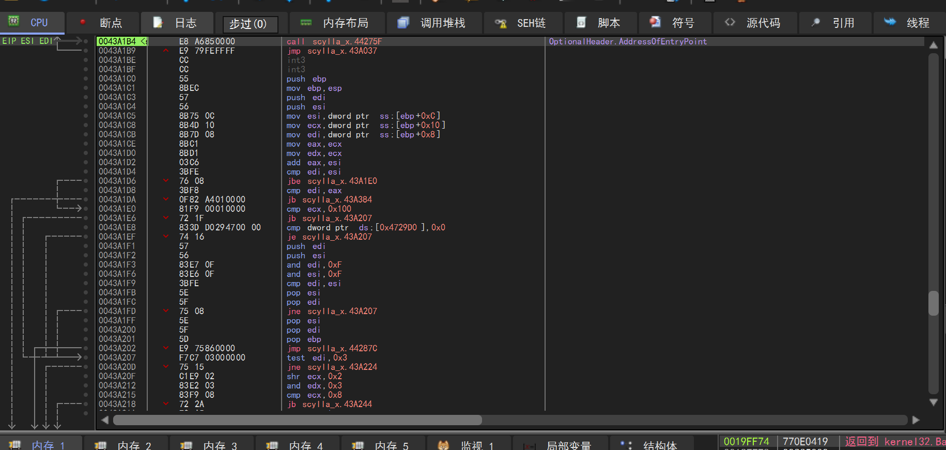Toggle breakpoint bullet at address 0043A215

pyautogui.click(x=86, y=395)
